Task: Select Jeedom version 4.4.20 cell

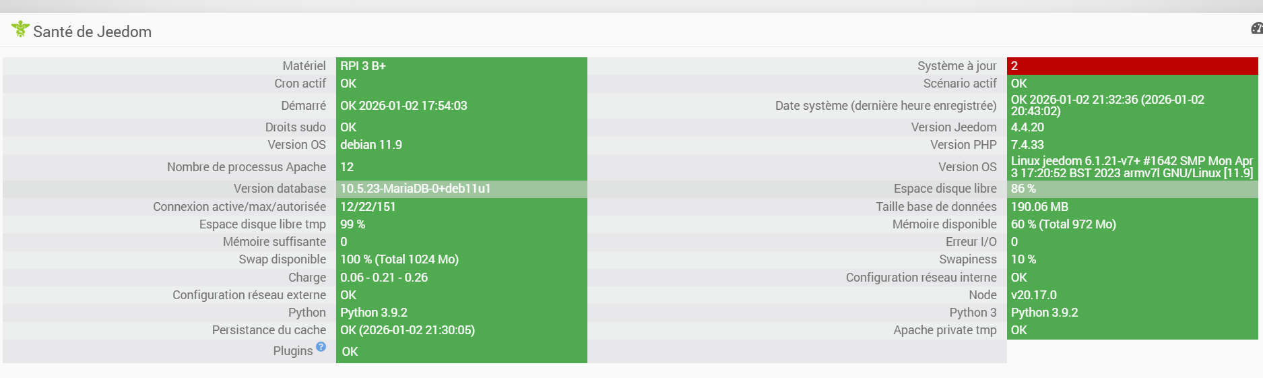Action: [1027, 127]
